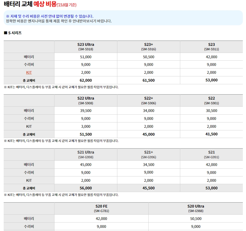Open the KIT link in the S23 table

tap(29, 72)
